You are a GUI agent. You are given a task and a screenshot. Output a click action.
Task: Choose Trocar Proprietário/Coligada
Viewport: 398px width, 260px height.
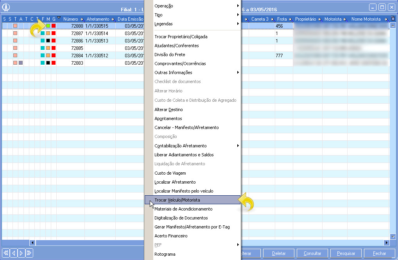(181, 37)
